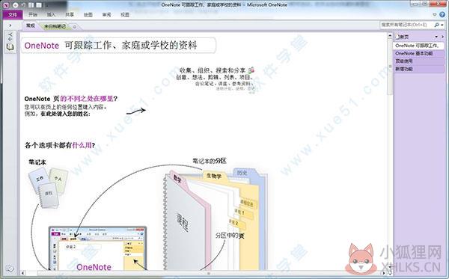Open the blue Help question mark icon
Screen dimensions: 449x279
[x=443, y=15]
